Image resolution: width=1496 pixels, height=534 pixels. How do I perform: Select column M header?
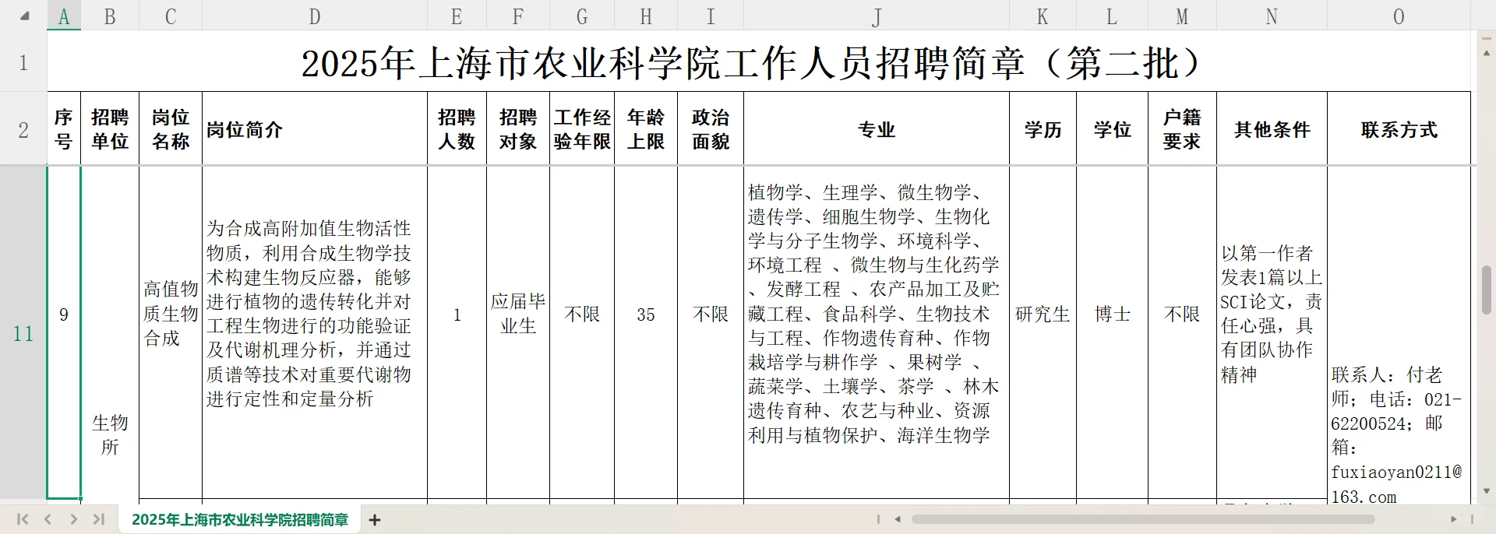pos(1182,16)
